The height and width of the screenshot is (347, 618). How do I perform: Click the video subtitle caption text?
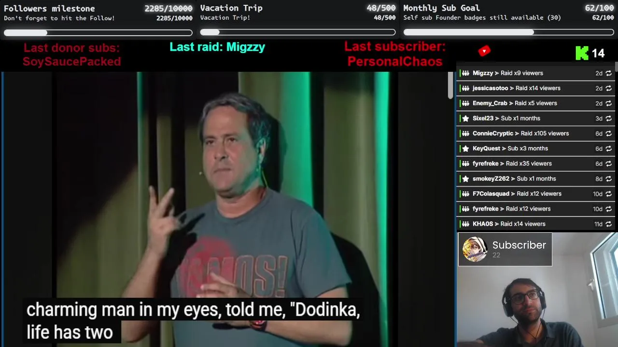pos(193,321)
